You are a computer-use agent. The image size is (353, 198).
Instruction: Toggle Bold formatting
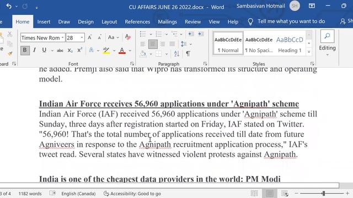(x=25, y=50)
